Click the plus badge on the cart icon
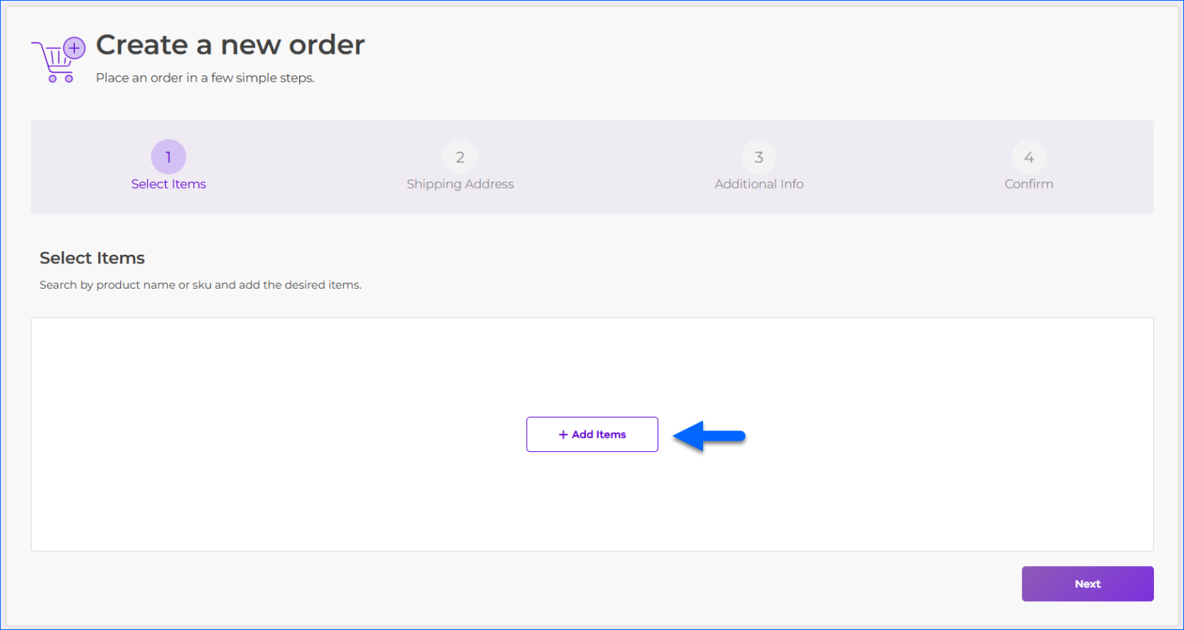The image size is (1184, 630). click(73, 47)
